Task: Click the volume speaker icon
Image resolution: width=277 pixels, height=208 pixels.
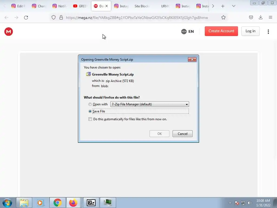Action: [x=249, y=203]
